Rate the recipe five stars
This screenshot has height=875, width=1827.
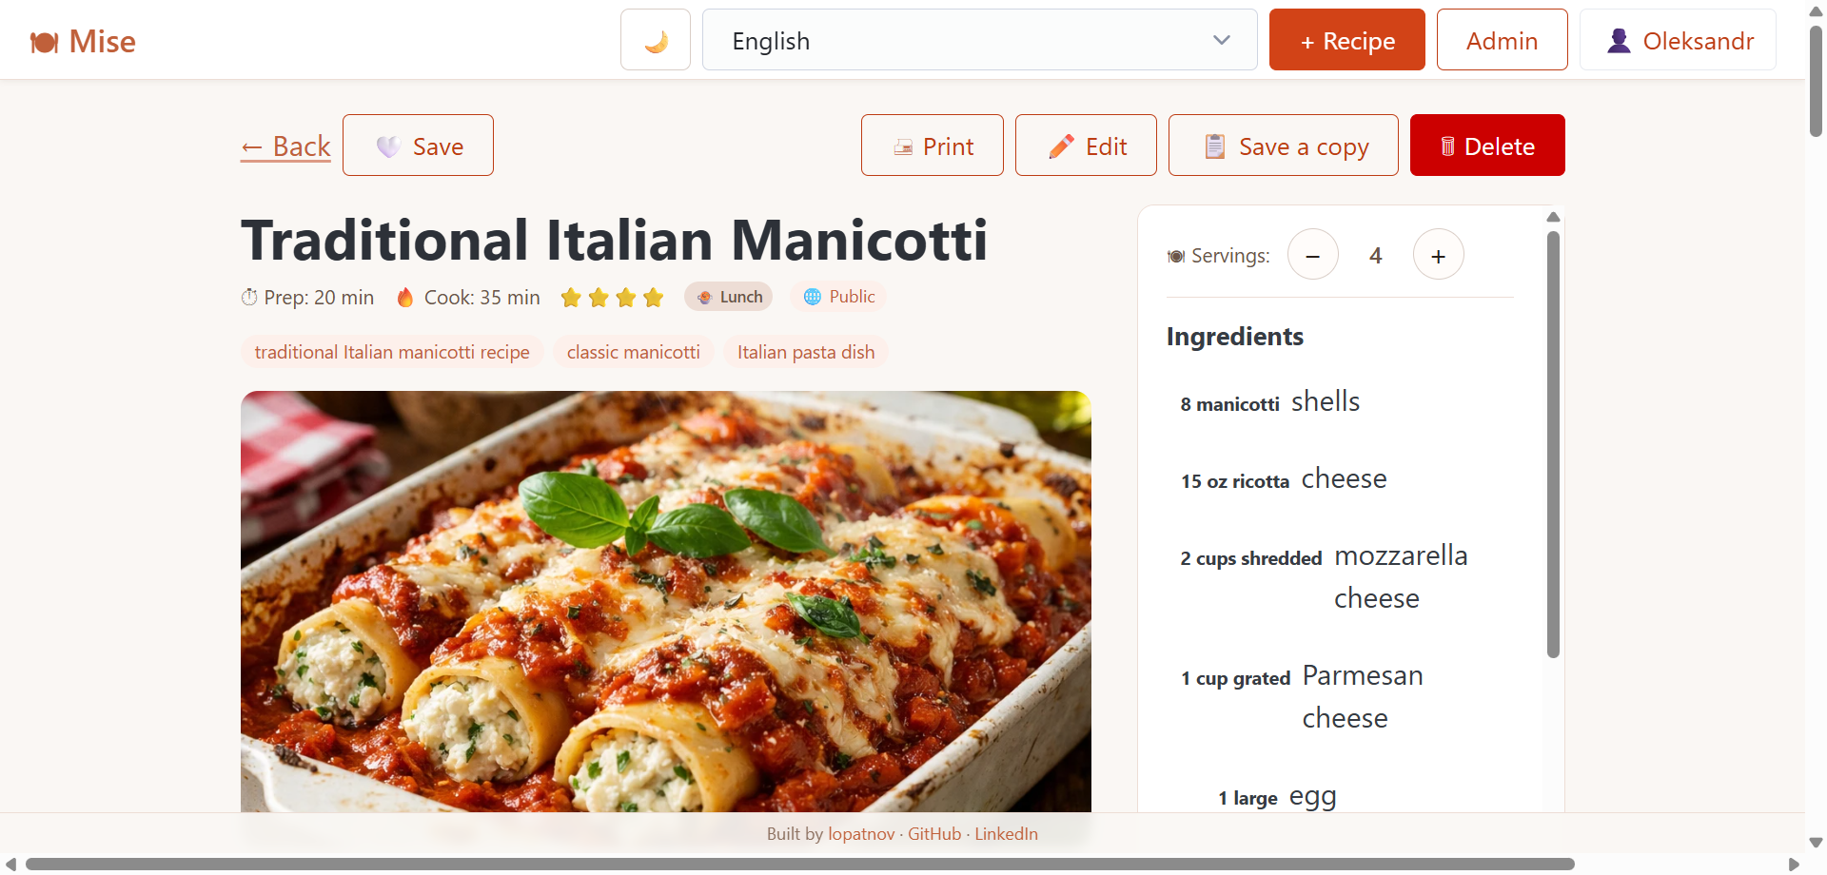click(653, 297)
